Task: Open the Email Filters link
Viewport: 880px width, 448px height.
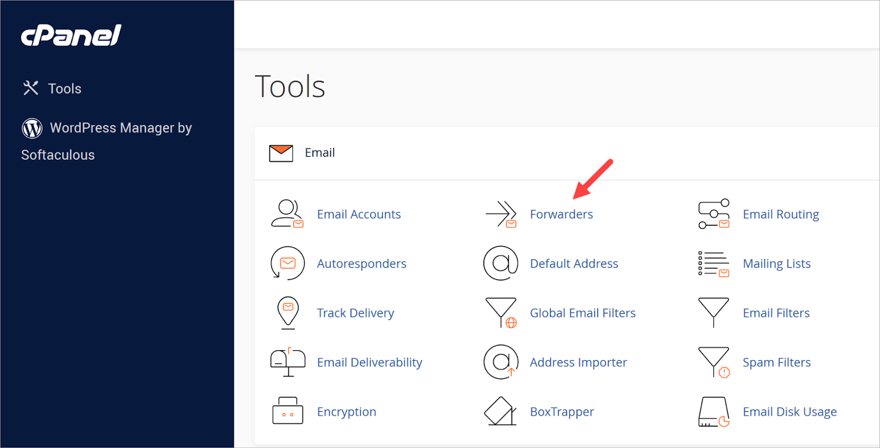Action: click(776, 313)
